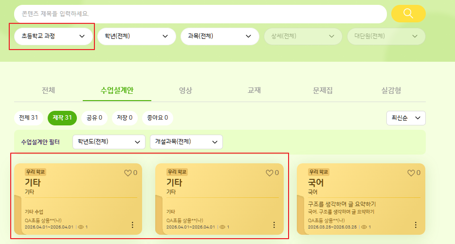Click view count eye icon on 국어 card
Viewport: 455px width, 244px height.
coord(364,227)
